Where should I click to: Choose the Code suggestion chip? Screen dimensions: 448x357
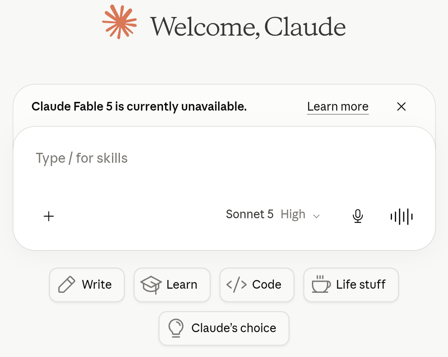point(257,285)
